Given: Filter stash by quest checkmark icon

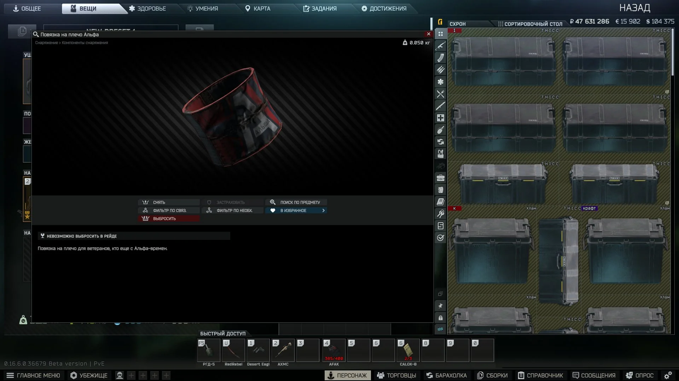Looking at the screenshot, I should tap(440, 238).
